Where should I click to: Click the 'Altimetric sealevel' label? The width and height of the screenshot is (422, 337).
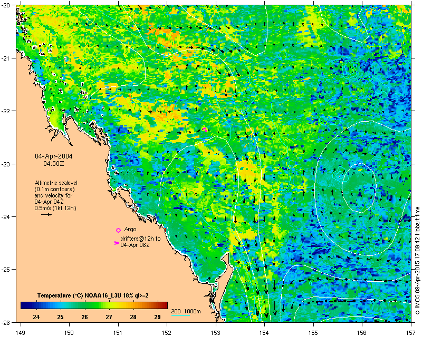[x=56, y=183]
